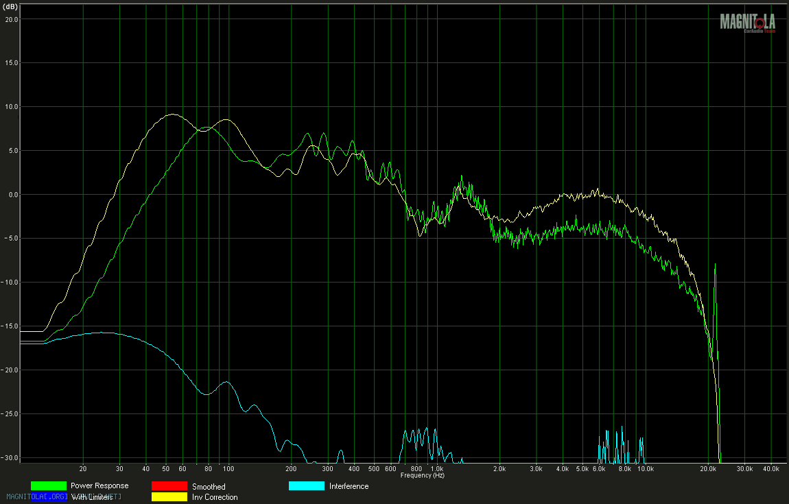Click the Magnitola CarAudio Team logo
This screenshot has height=504, width=789.
point(747,23)
